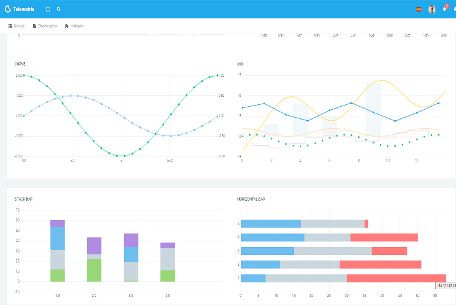Click the CURVE chart title
This screenshot has width=456, height=305.
[20, 64]
